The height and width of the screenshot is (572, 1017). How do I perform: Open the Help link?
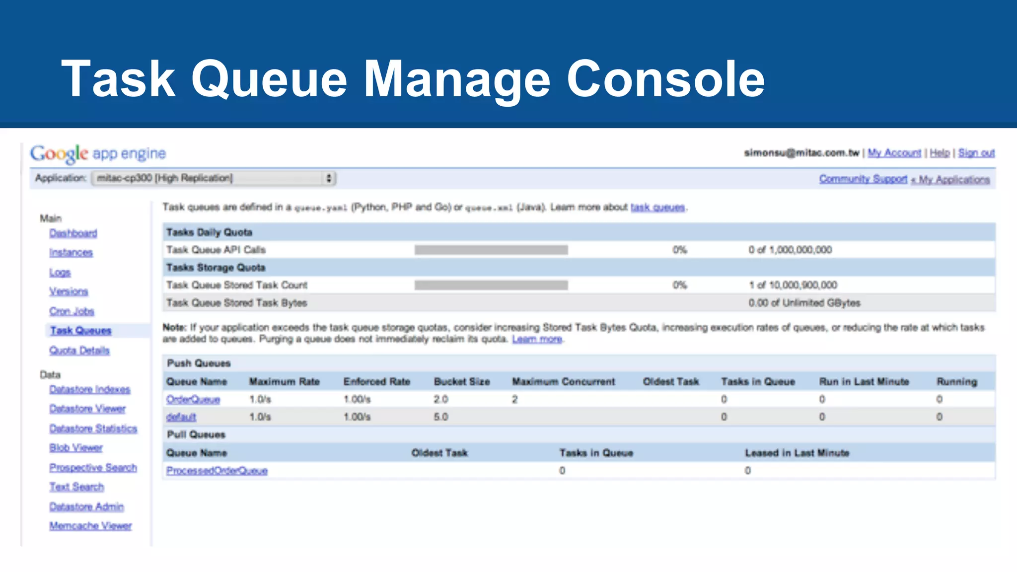tap(940, 153)
